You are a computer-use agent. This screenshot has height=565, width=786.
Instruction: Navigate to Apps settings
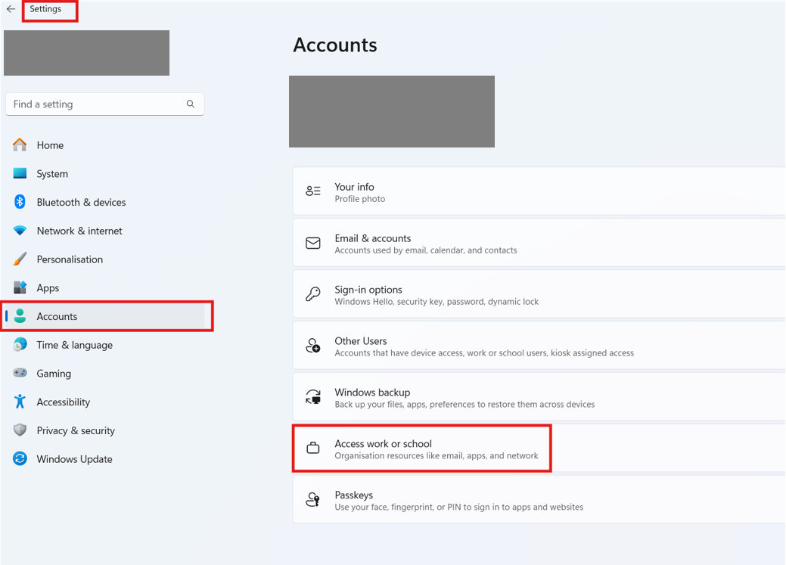[105, 287]
